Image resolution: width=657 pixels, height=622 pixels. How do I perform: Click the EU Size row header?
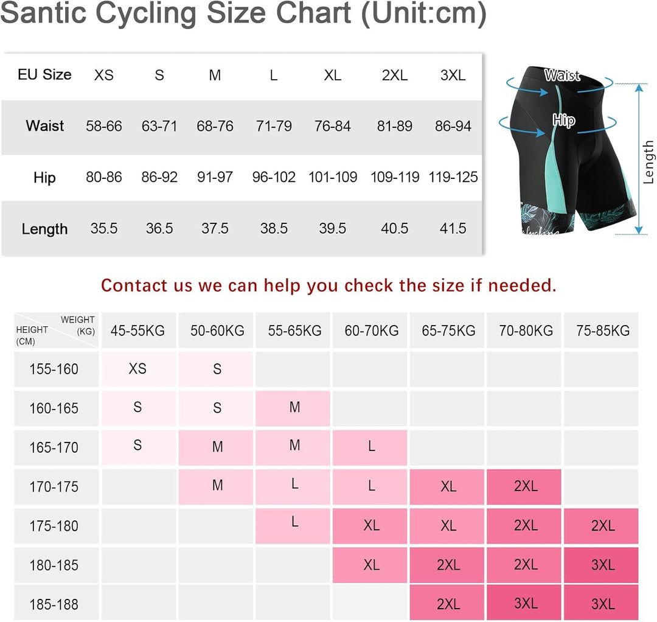(44, 75)
